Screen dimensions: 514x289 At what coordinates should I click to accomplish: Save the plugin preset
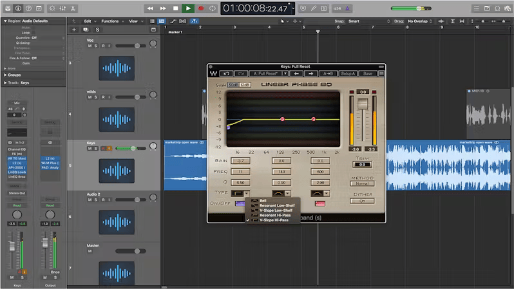coord(368,74)
